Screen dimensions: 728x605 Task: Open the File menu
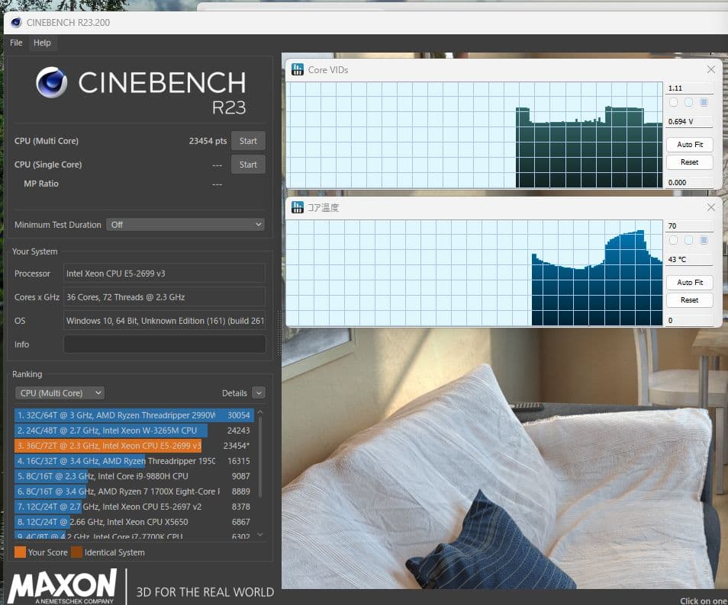(x=16, y=43)
